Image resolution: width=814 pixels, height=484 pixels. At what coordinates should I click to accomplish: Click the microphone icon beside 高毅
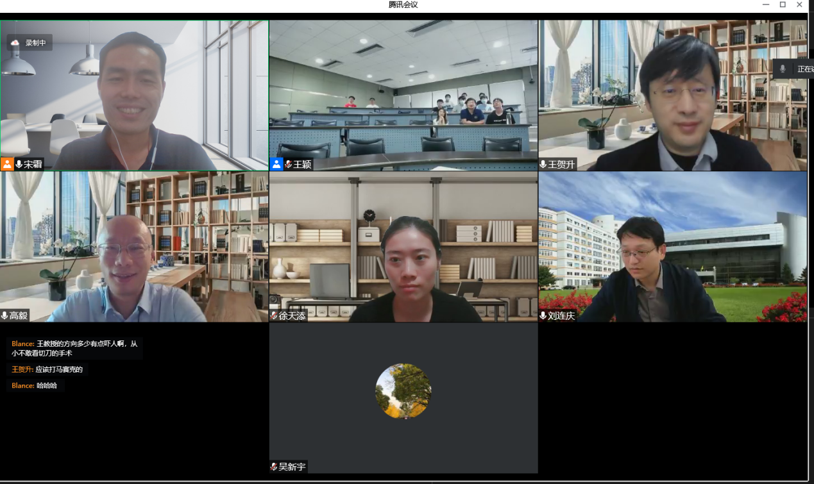pyautogui.click(x=5, y=315)
